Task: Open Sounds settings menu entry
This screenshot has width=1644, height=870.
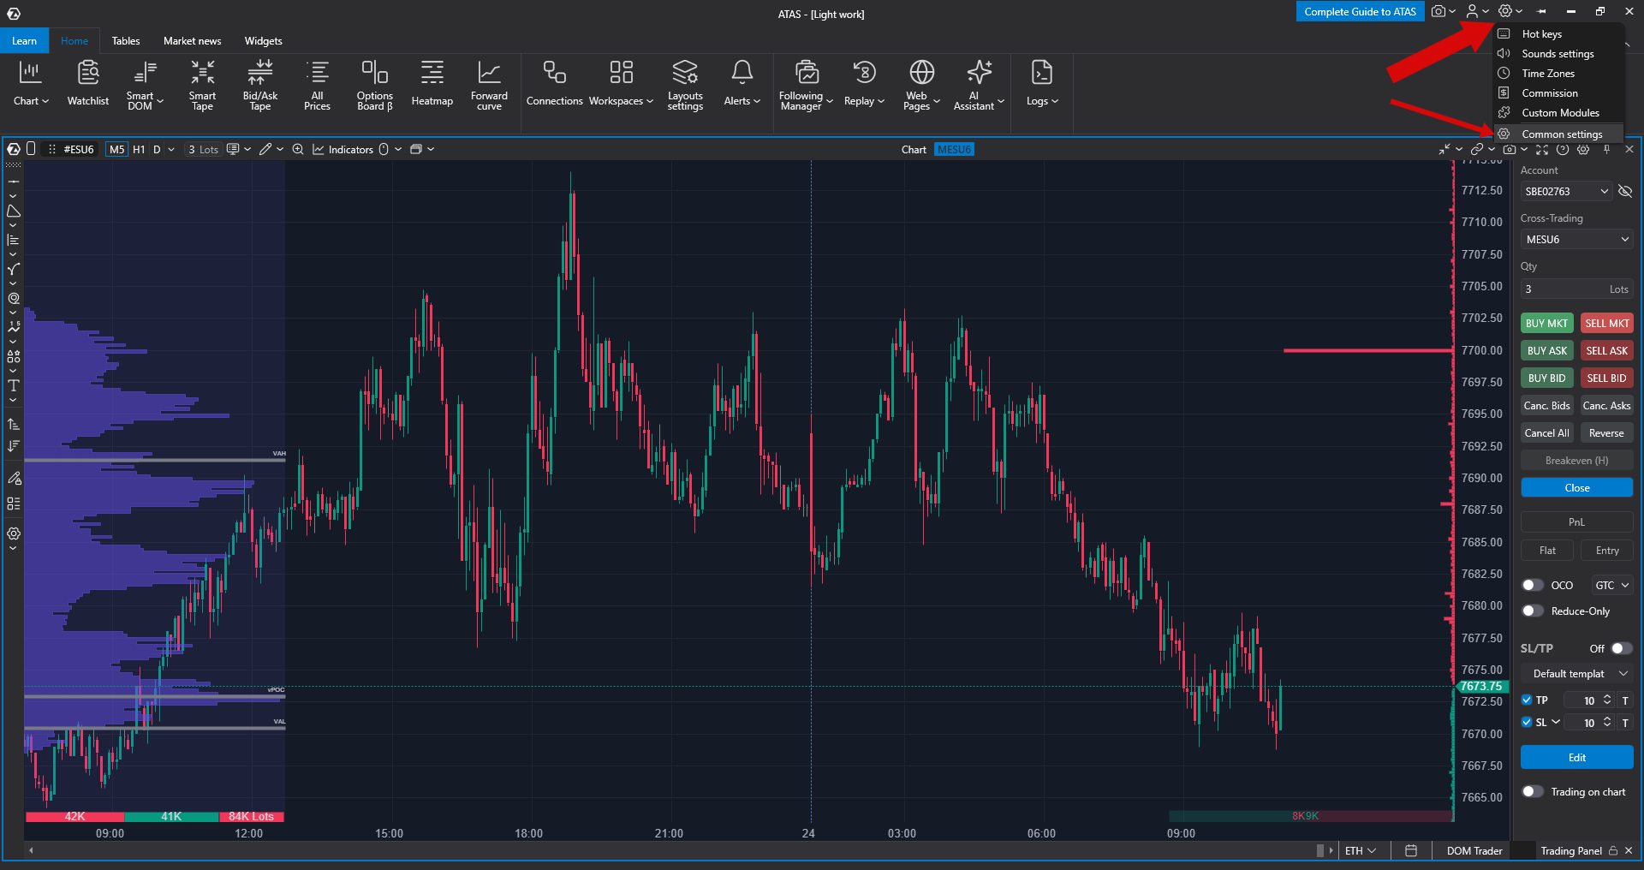Action: point(1559,54)
